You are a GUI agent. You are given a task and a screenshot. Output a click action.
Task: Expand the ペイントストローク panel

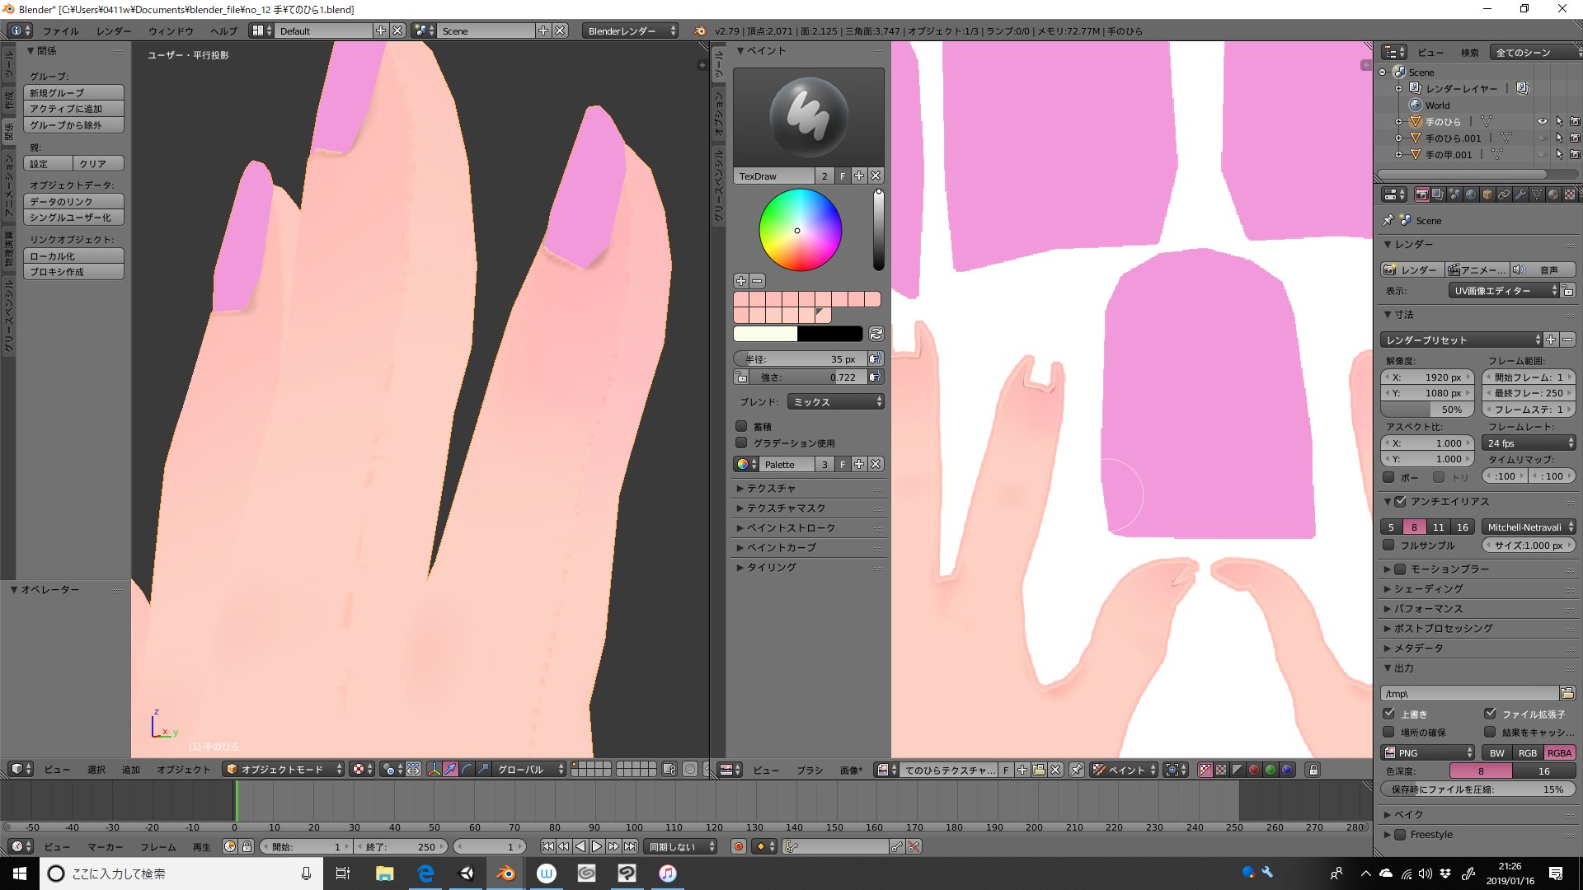click(x=791, y=527)
